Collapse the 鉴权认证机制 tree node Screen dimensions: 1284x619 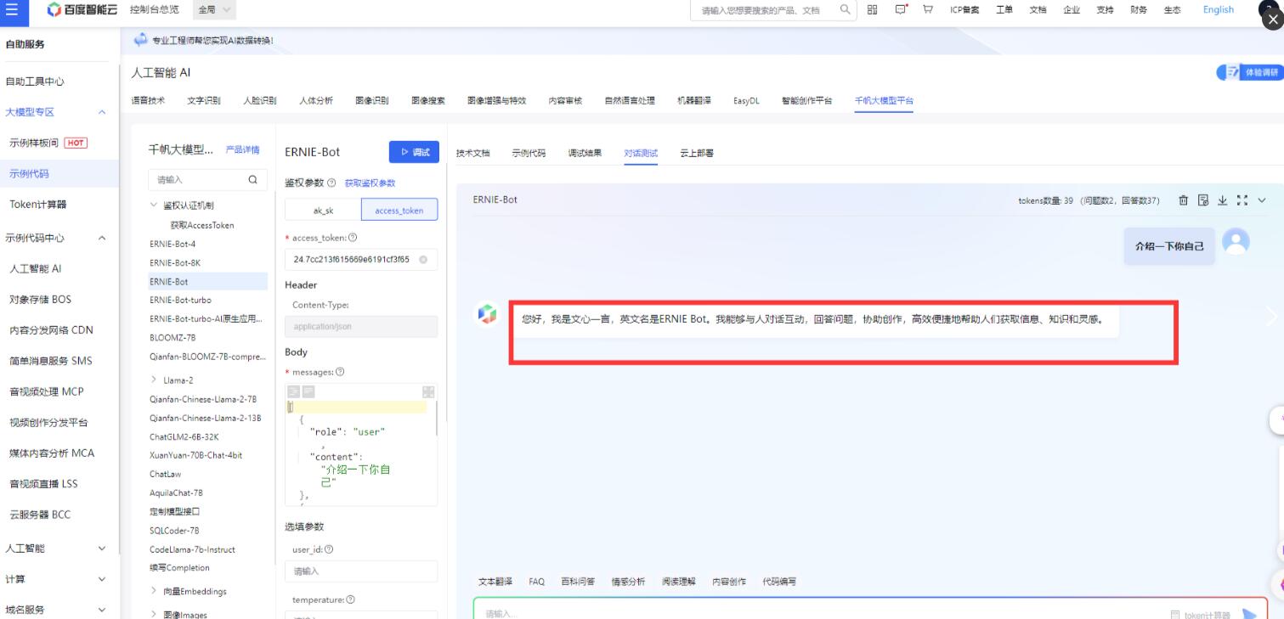pos(154,205)
